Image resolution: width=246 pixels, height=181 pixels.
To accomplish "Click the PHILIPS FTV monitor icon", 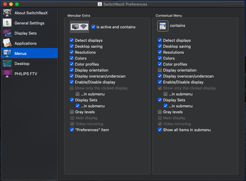I will pyautogui.click(x=7, y=74).
